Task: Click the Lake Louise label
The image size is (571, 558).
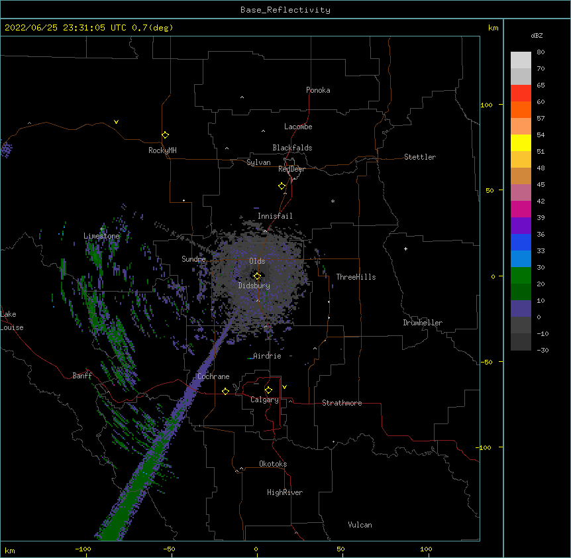Action: [x=12, y=321]
